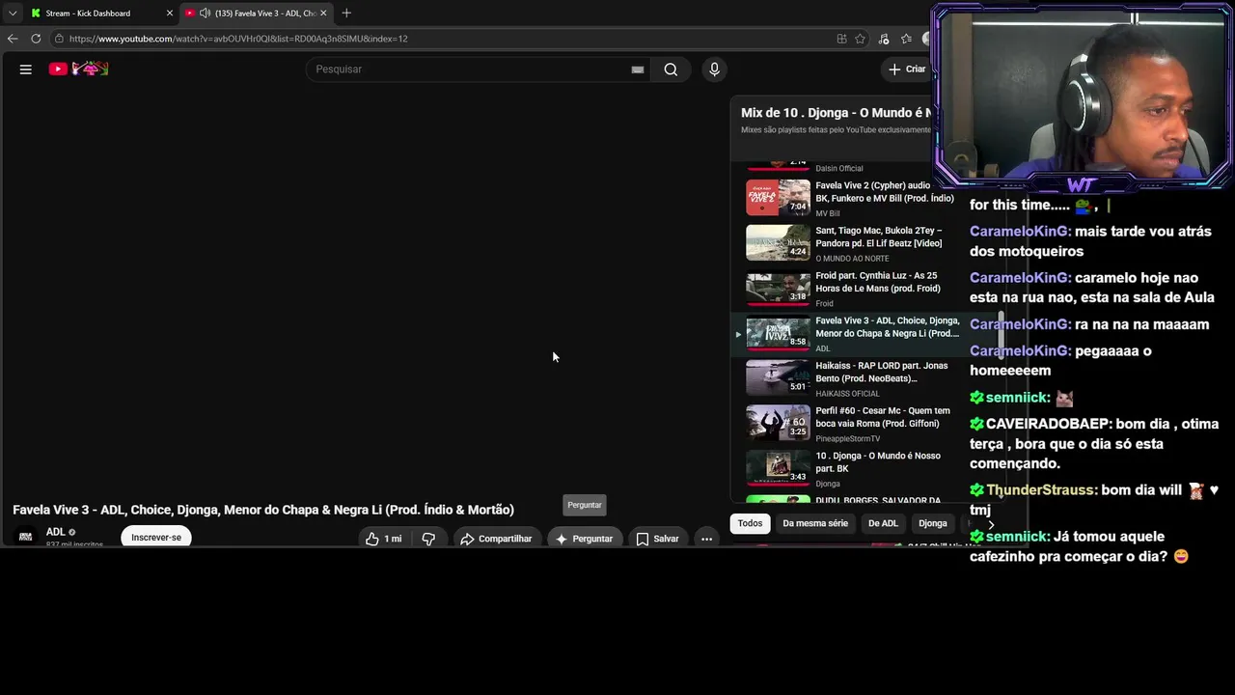Viewport: 1235px width, 695px height.
Task: Click chat message 'mais tarde vou atrás'
Action: click(x=1090, y=241)
